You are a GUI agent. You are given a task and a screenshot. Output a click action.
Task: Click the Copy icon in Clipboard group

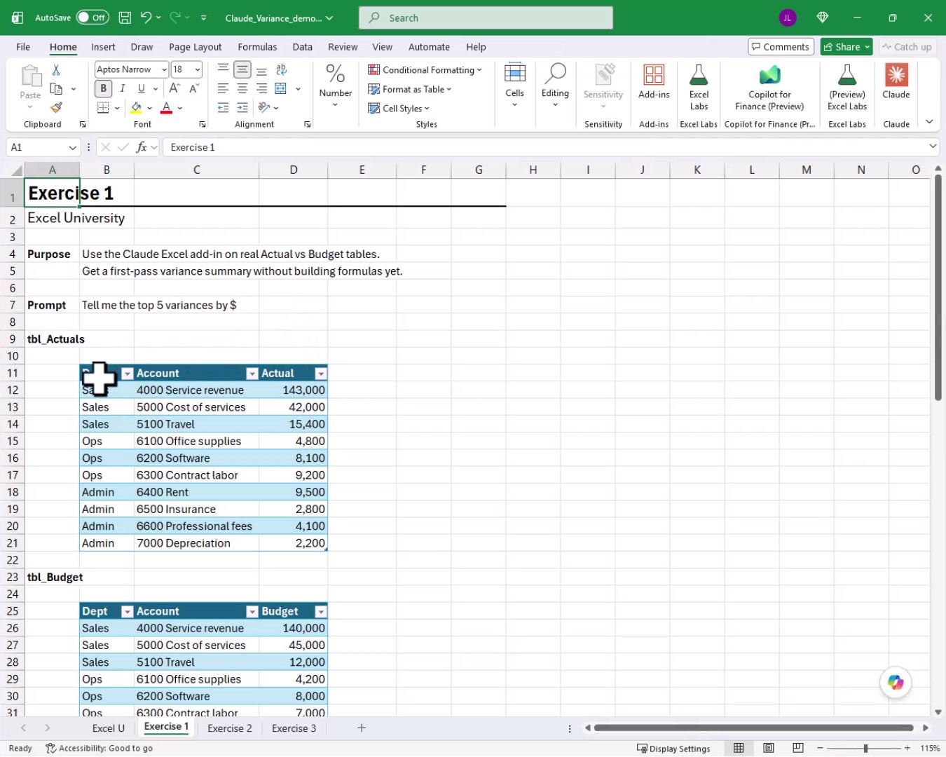coord(56,89)
